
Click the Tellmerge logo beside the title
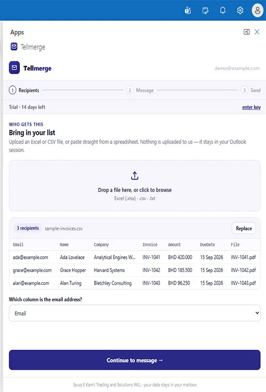tap(14, 68)
